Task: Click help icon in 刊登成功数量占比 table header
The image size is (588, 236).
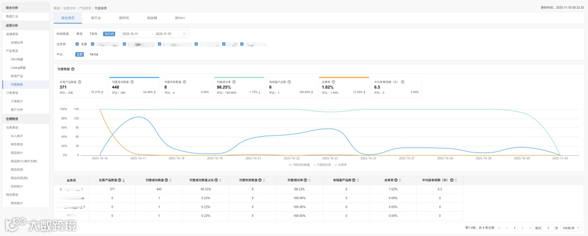Action: pos(216,180)
